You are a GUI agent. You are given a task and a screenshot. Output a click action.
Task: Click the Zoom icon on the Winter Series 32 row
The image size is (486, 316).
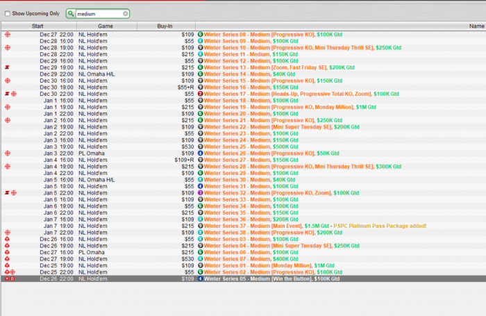tap(7, 193)
